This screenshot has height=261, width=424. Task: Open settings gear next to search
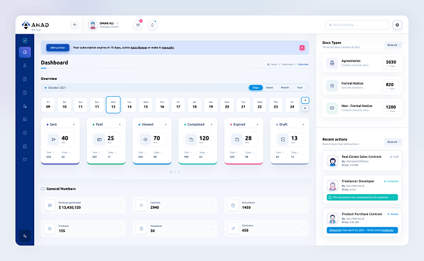[x=397, y=25]
